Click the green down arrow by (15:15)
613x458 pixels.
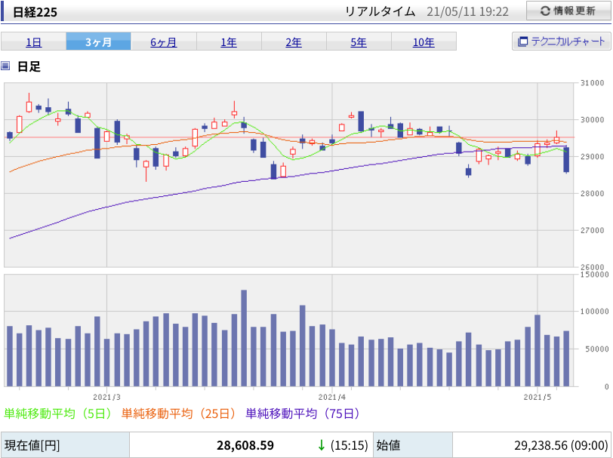click(x=322, y=445)
